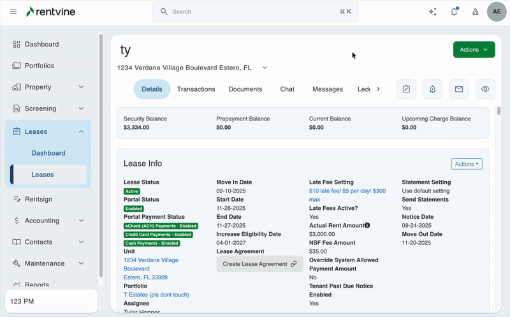Open the sparkle AI assistant icon

click(x=433, y=11)
